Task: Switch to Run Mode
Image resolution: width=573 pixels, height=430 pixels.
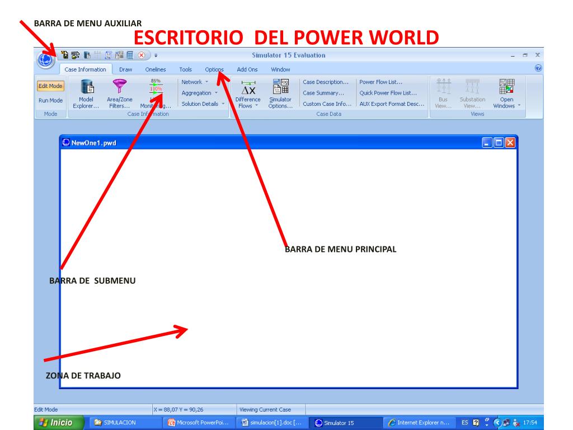Action: tap(50, 101)
